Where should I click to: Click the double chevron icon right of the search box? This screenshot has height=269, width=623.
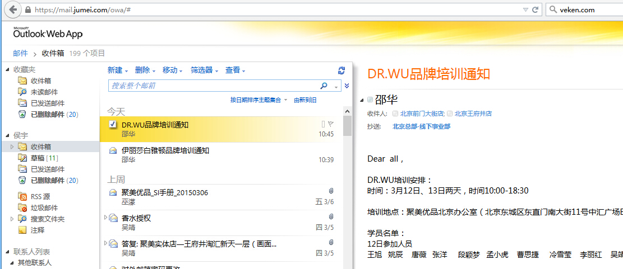347,86
